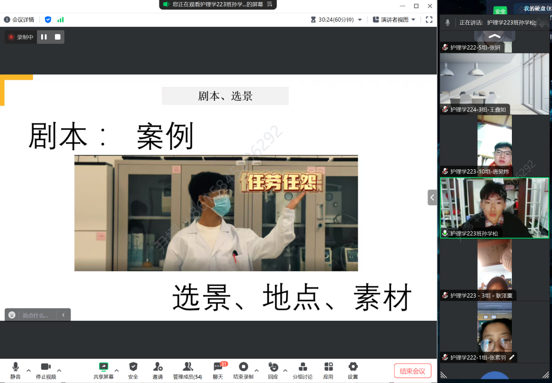The height and width of the screenshot is (383, 552).
Task: Open the 设置 settings gear
Action: coord(353,367)
